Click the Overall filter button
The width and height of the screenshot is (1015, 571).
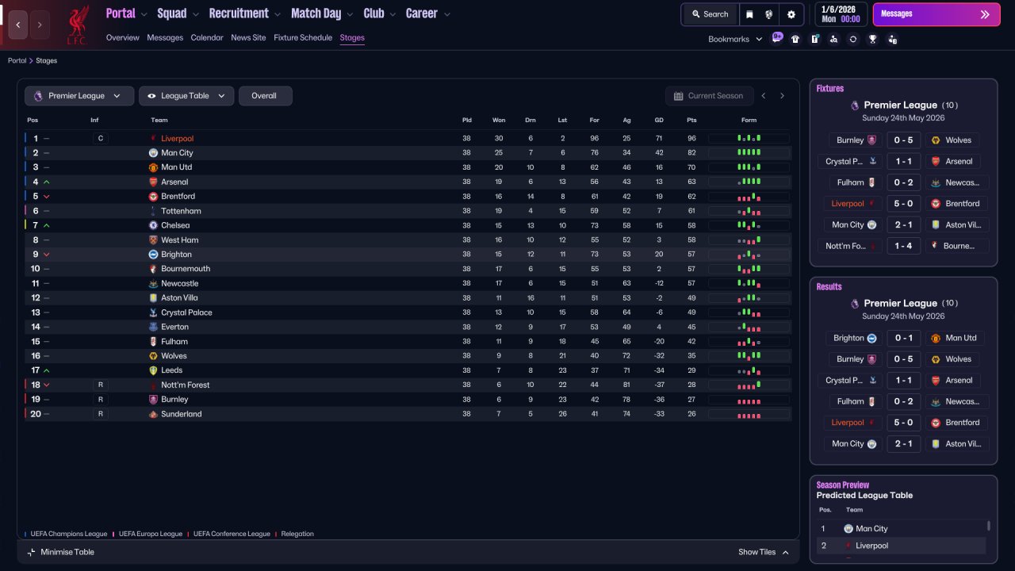[x=265, y=96]
